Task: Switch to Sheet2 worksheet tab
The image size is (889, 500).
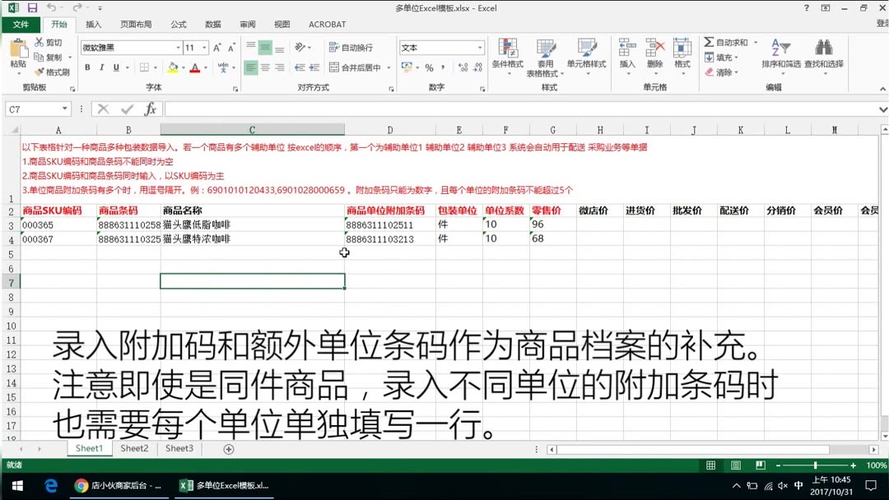Action: coord(134,448)
